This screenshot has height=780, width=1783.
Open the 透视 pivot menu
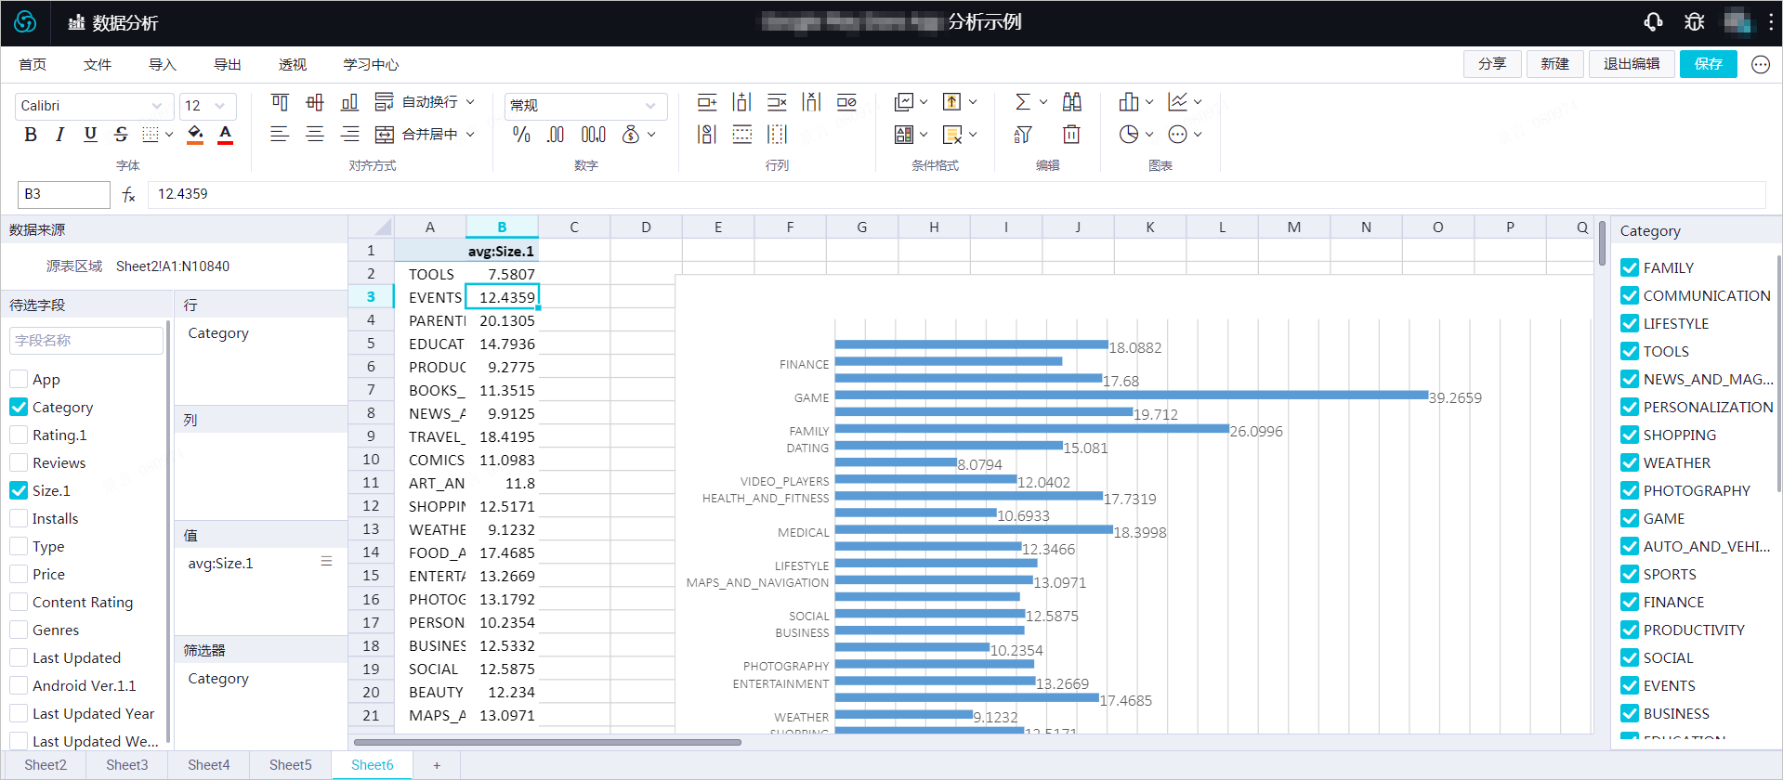(x=293, y=64)
